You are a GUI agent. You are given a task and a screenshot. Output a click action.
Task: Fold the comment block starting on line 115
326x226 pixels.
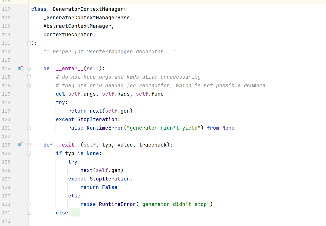tap(29, 77)
